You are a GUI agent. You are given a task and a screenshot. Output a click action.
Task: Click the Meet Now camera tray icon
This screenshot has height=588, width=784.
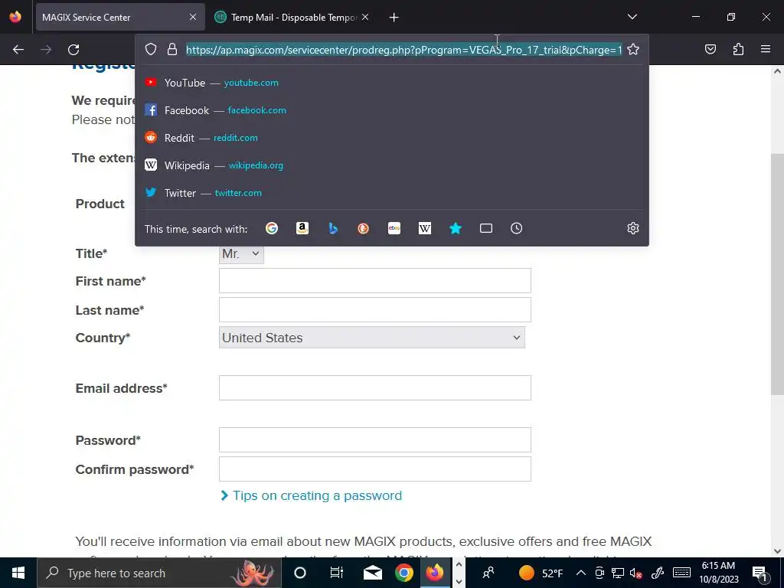(x=599, y=573)
